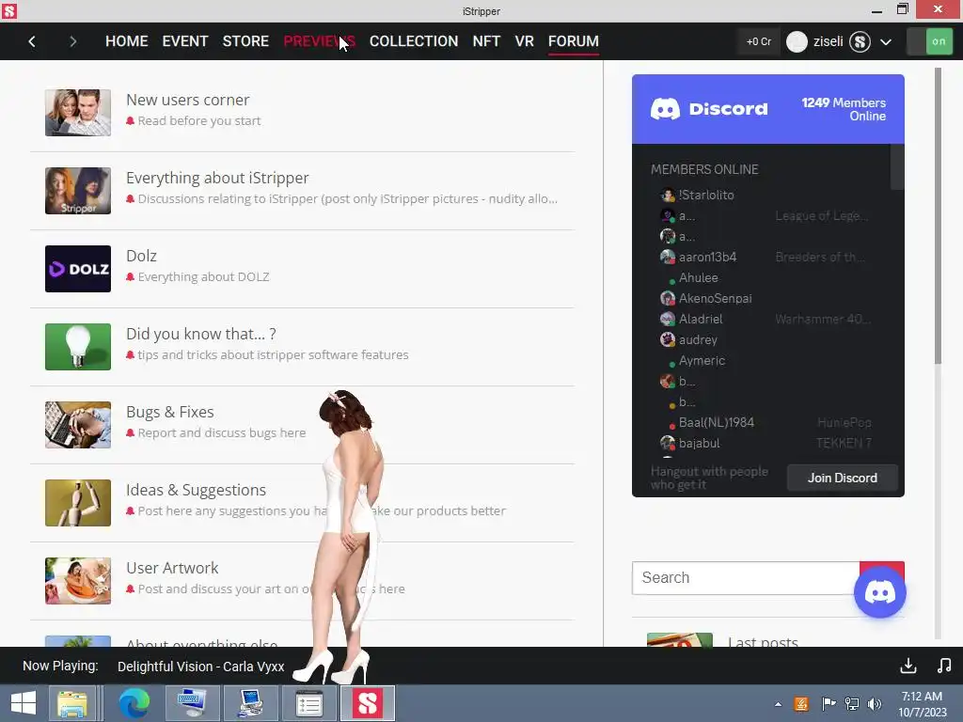
Task: Click the Bugs & Fixes thumbnail
Action: coord(78,425)
